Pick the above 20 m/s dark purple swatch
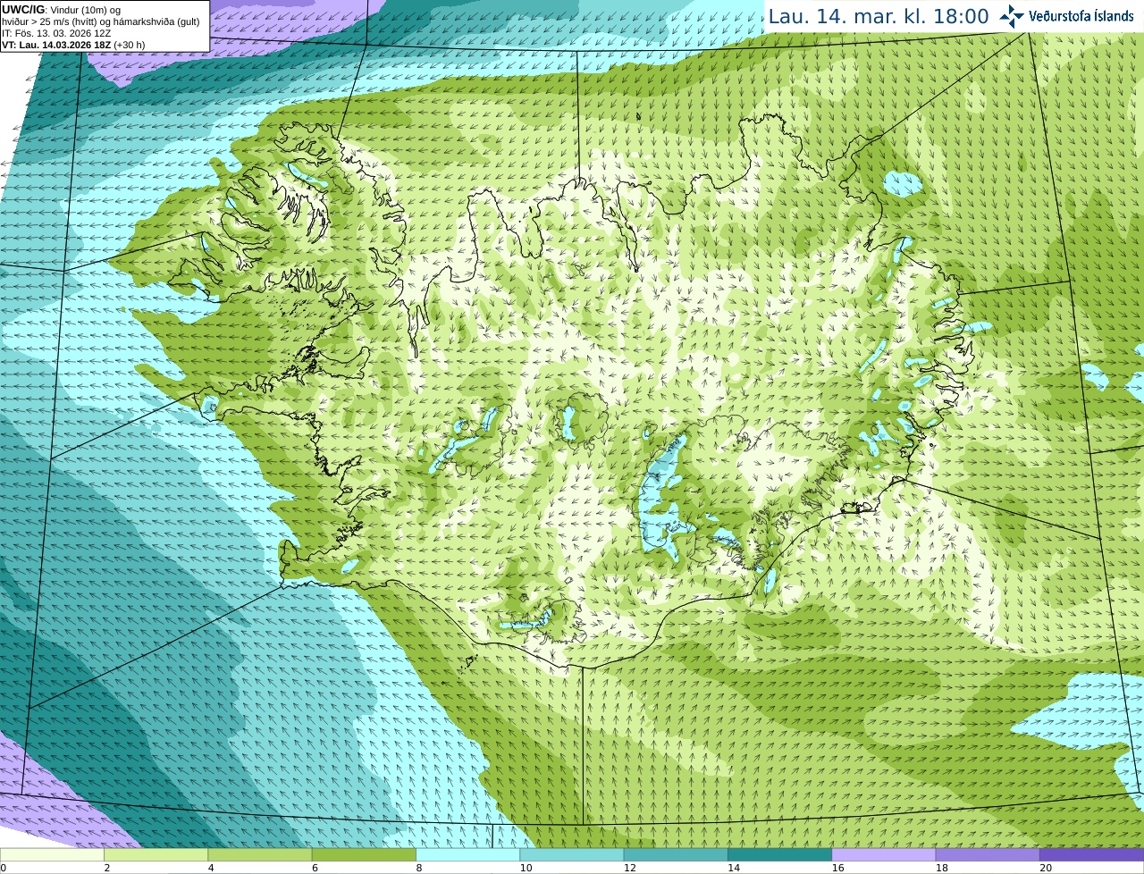The width and height of the screenshot is (1144, 874). tap(1092, 854)
